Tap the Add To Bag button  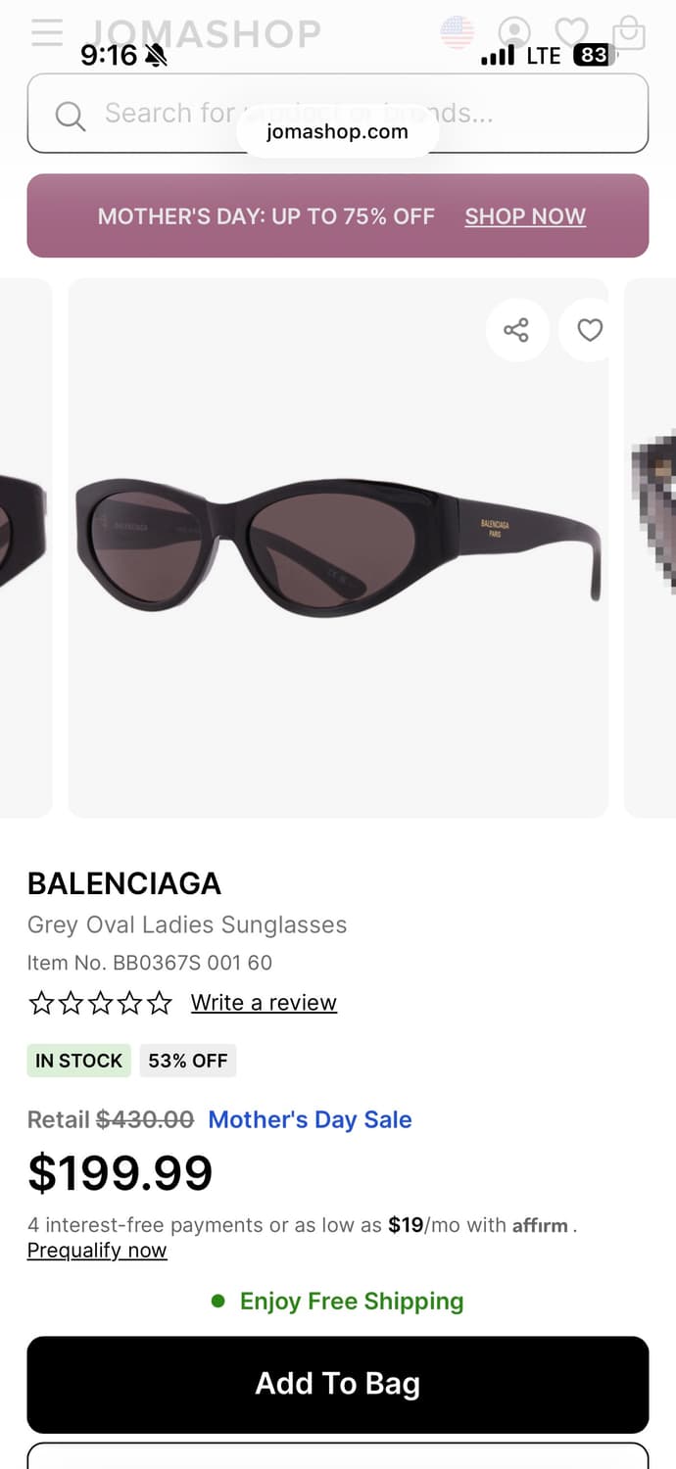point(338,1385)
